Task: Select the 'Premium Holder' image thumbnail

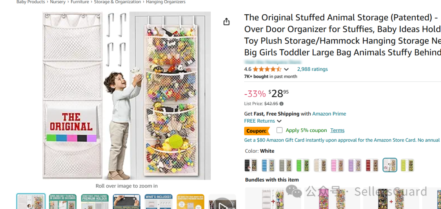Action: pos(95,202)
